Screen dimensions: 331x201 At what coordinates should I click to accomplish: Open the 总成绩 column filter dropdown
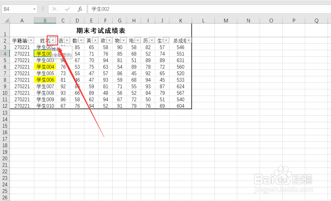click(x=189, y=40)
